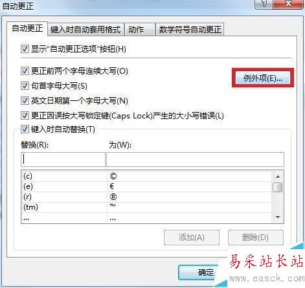305x288 pixels.
Task: Select the (r) registered symbol entry
Action: pyautogui.click(x=146, y=197)
